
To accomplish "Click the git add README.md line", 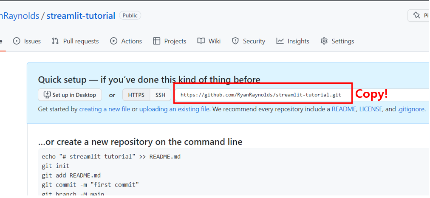I will 71,175.
